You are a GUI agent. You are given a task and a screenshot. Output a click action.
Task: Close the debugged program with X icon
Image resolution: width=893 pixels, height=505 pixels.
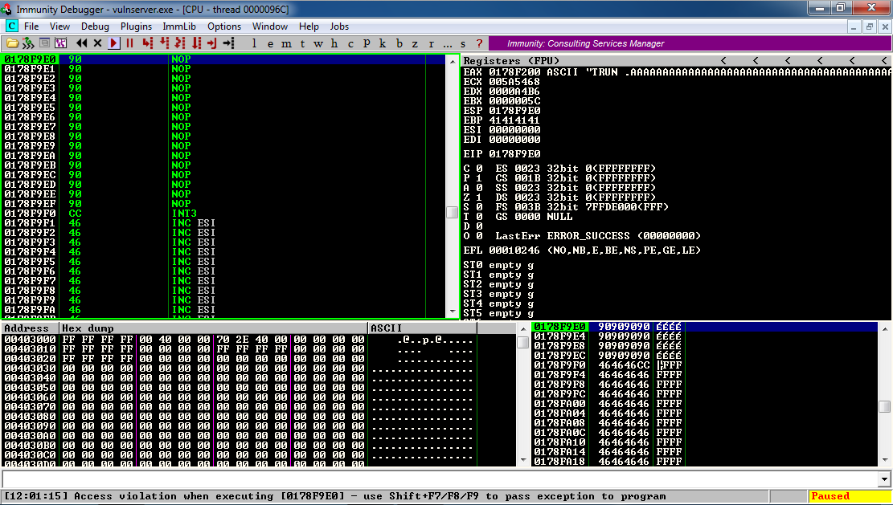point(97,43)
